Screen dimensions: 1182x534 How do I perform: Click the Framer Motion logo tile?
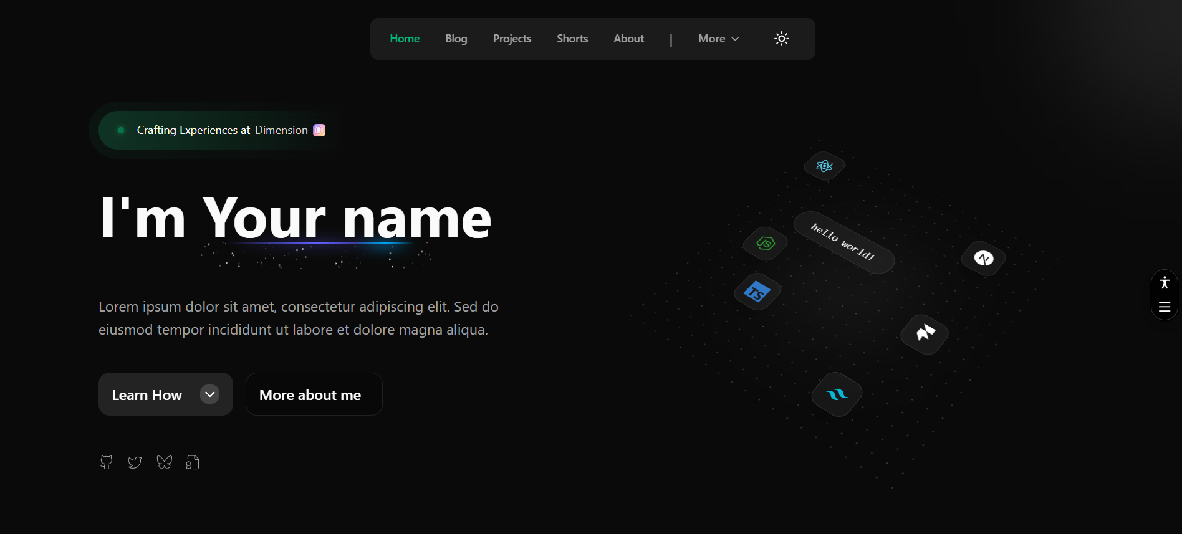[x=925, y=333]
